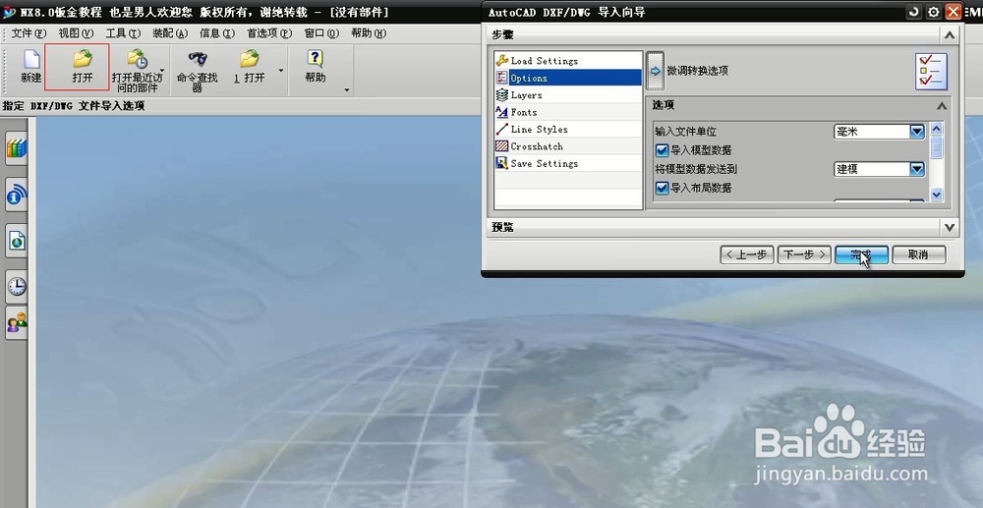The image size is (983, 508).
Task: Select the Crosshatch step
Action: [568, 146]
